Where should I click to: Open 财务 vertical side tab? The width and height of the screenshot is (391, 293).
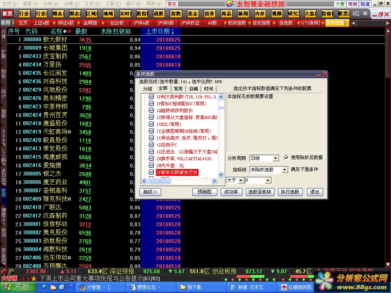[3, 74]
